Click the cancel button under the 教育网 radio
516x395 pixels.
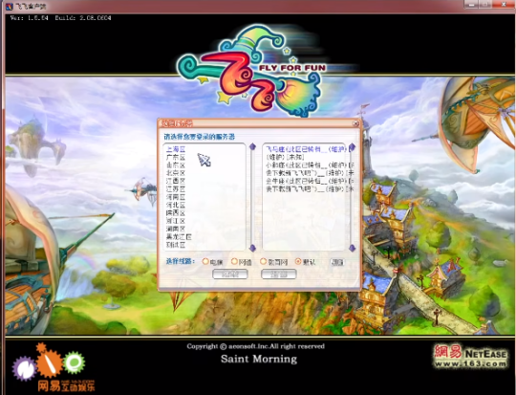pyautogui.click(x=279, y=274)
